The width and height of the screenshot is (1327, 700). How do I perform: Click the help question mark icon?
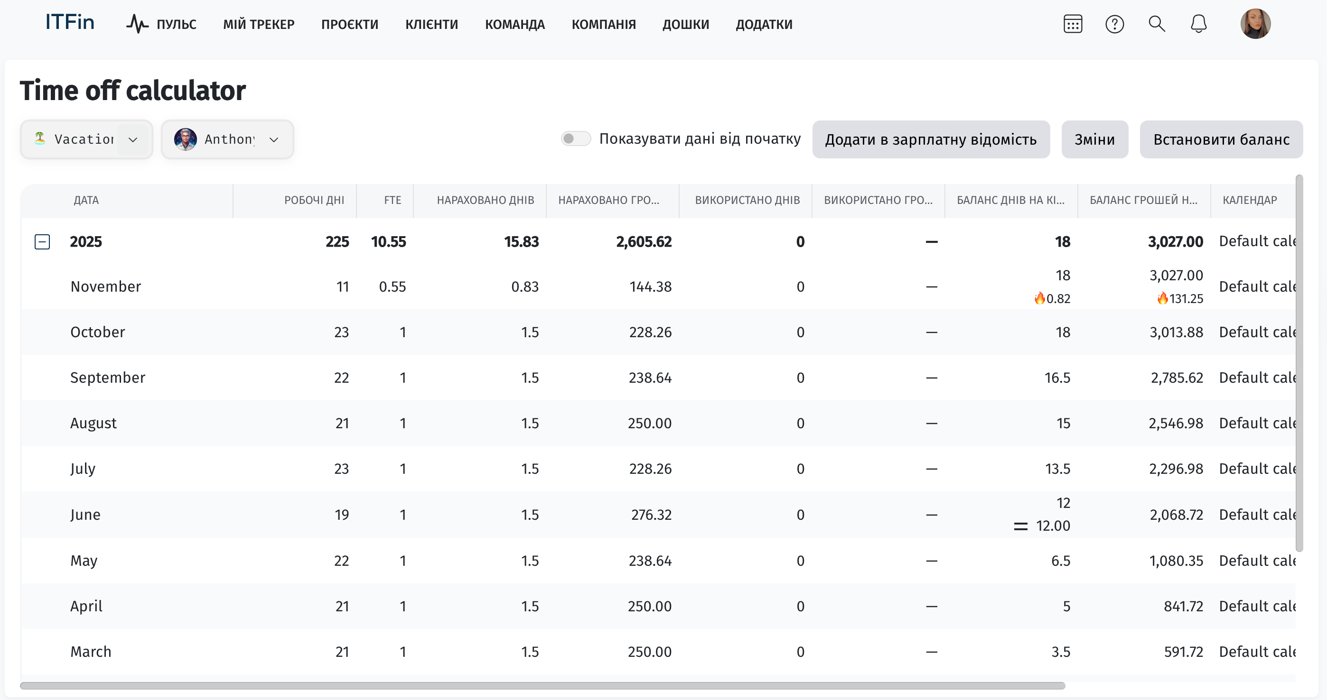(1114, 24)
